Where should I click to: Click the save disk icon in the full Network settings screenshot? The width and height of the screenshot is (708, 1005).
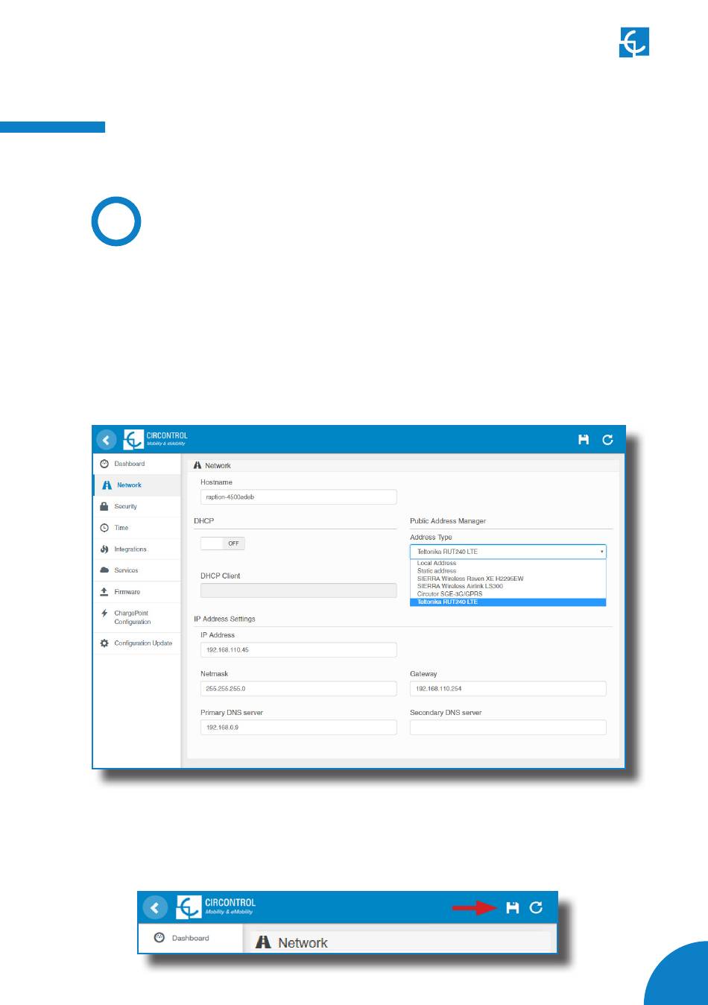(x=584, y=440)
